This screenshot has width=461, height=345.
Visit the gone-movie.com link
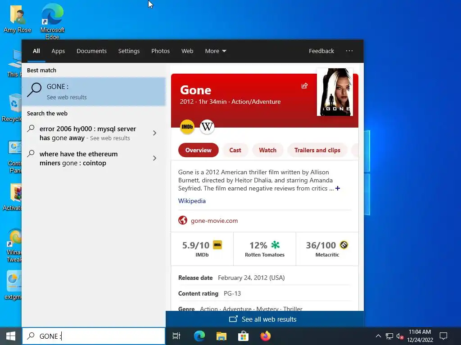pyautogui.click(x=214, y=221)
